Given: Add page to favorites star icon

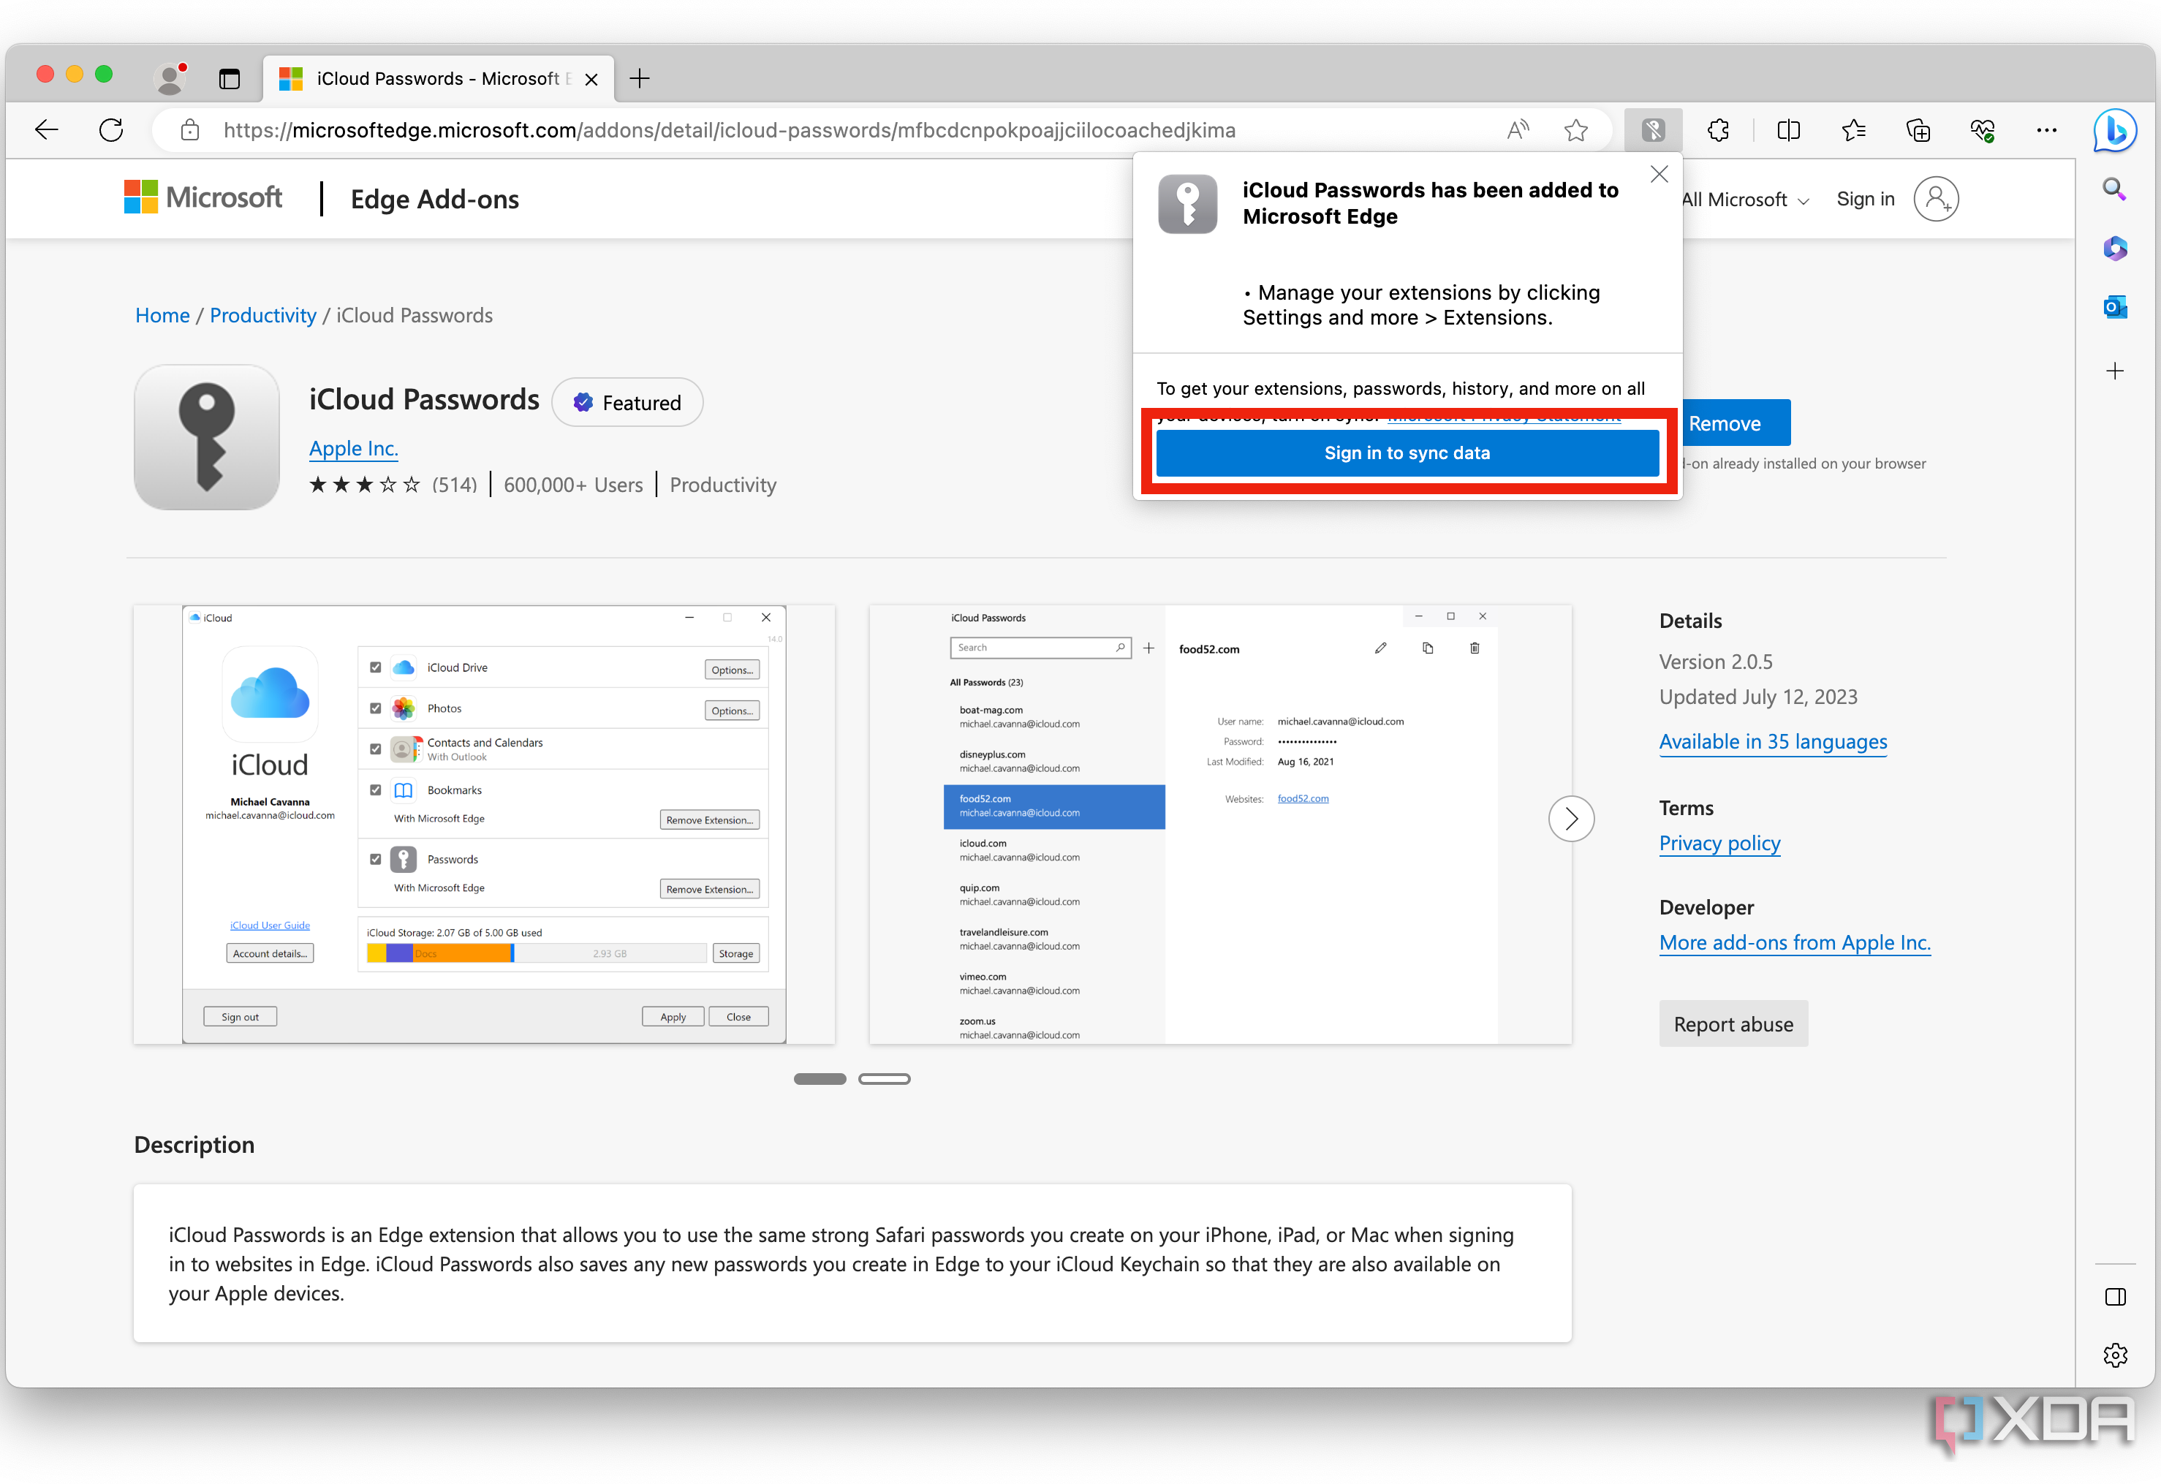Looking at the screenshot, I should [x=1575, y=130].
